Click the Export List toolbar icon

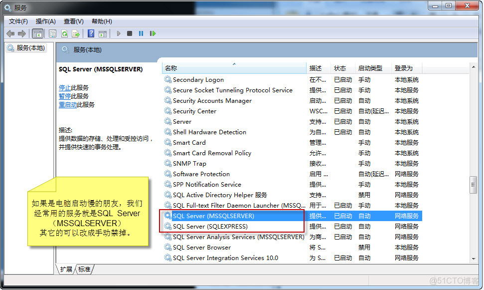(x=76, y=33)
